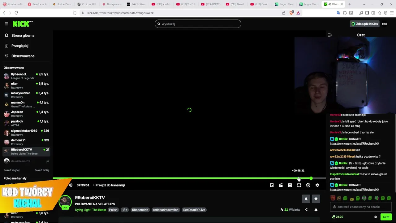Click the RRoberciKKTV streamer avatar

pos(65,202)
